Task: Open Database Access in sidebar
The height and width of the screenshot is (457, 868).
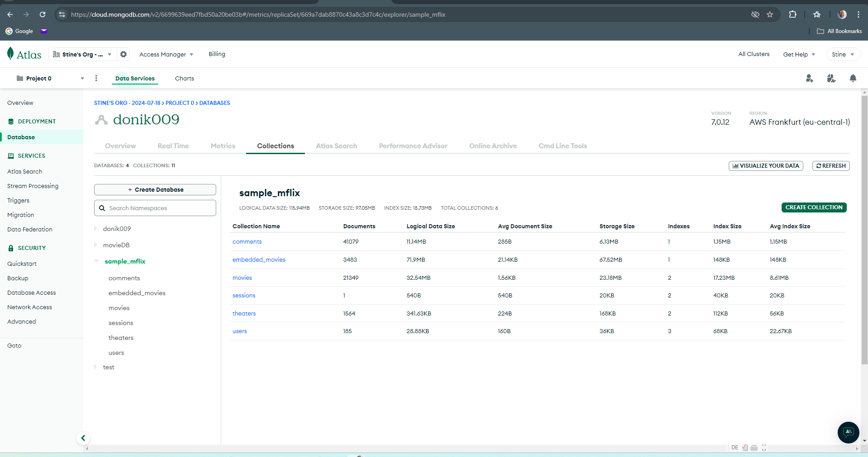Action: pyautogui.click(x=32, y=293)
